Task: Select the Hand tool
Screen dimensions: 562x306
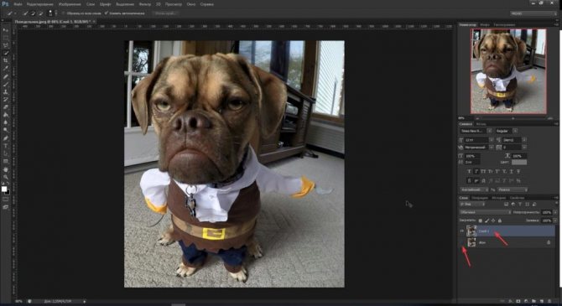Action: [x=6, y=169]
